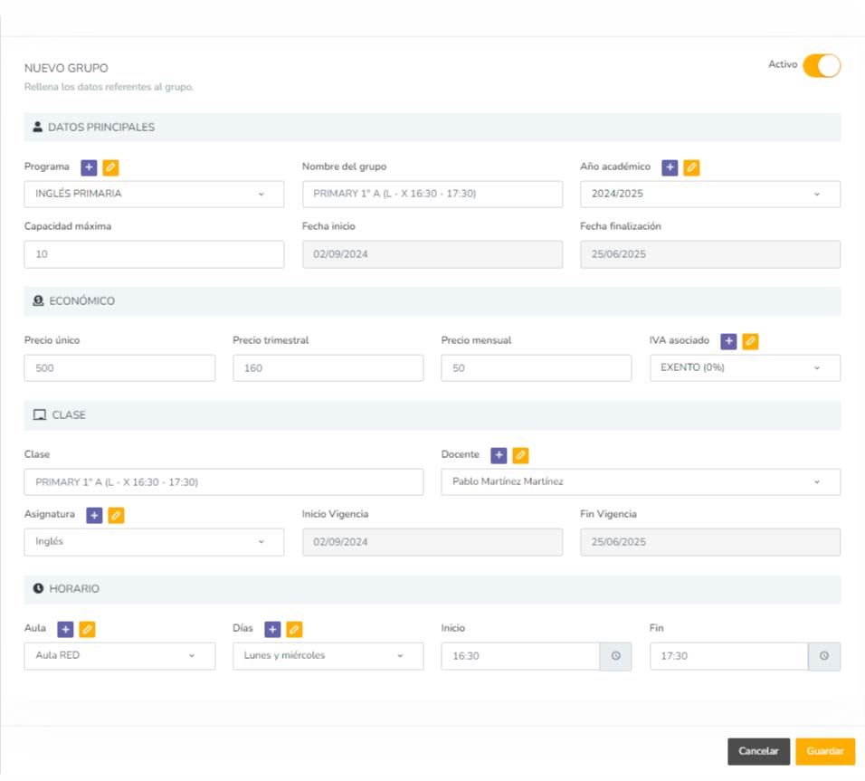Choose a different Días option
Viewport: 865px width, 781px height.
[x=328, y=656]
